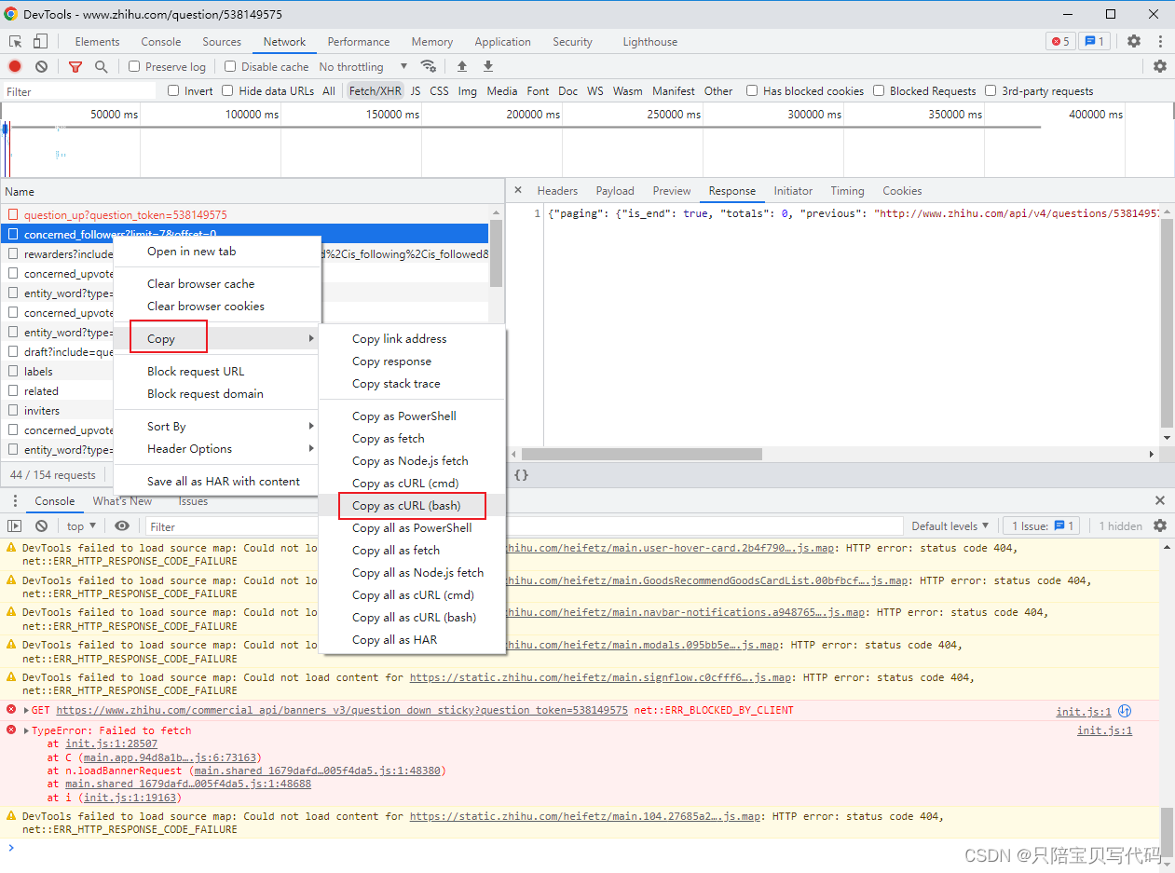Choose Copy as fetch
Image resolution: width=1175 pixels, height=873 pixels.
pyautogui.click(x=412, y=438)
